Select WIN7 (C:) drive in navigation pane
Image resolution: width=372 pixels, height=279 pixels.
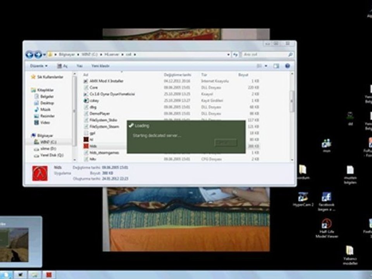coord(48,142)
